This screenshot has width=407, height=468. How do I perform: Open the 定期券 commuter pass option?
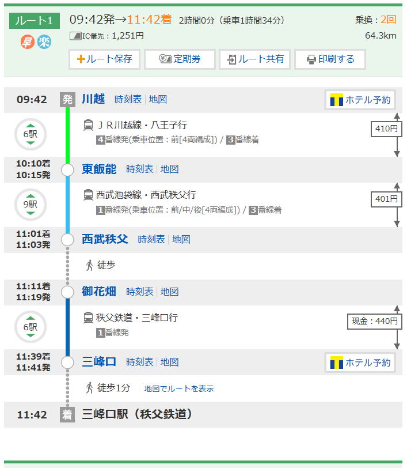pyautogui.click(x=180, y=59)
